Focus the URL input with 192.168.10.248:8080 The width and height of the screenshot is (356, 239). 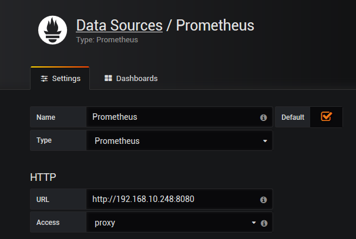(173, 199)
